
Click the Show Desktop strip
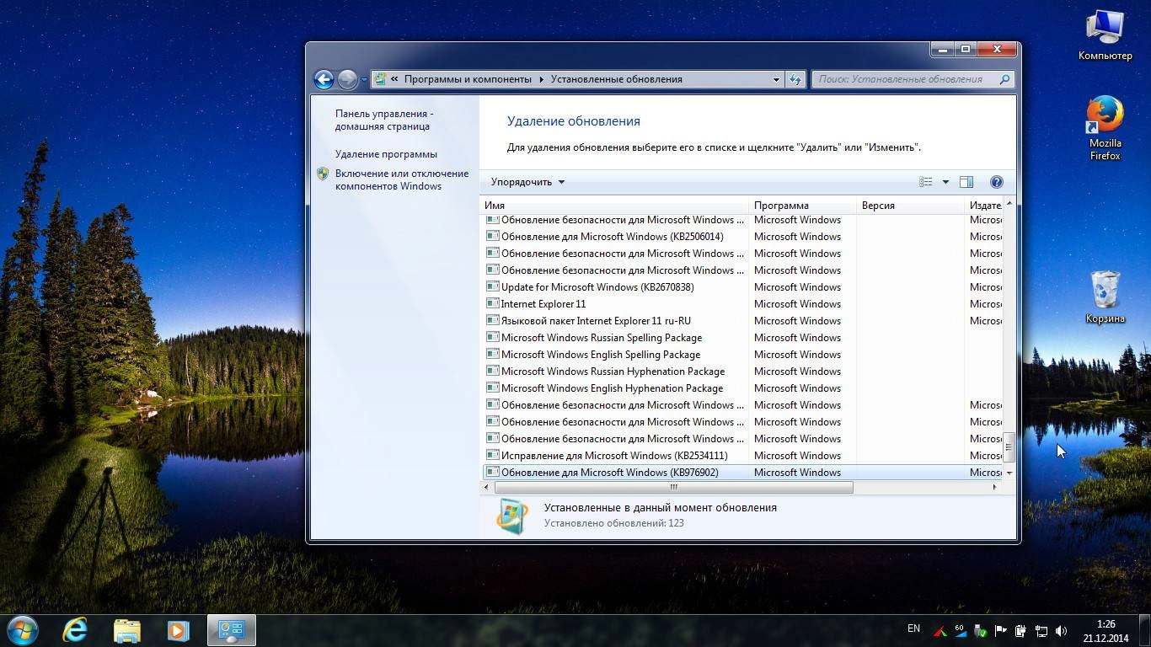(1145, 630)
